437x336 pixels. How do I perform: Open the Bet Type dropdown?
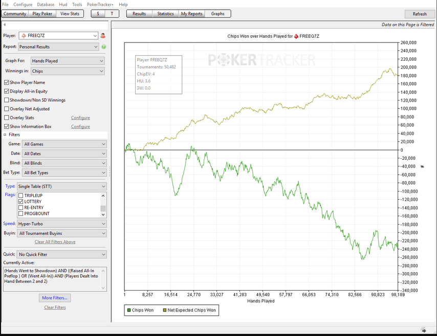[x=64, y=173]
